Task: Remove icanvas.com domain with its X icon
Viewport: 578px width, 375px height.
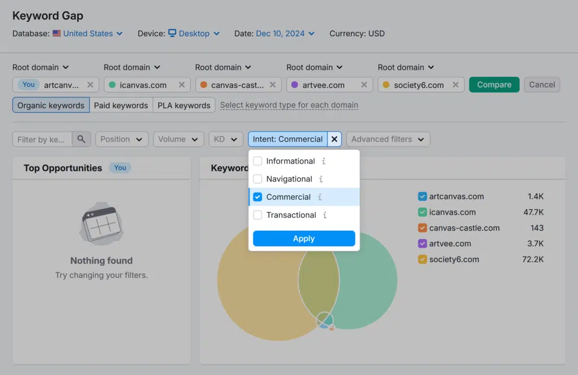Action: click(182, 85)
